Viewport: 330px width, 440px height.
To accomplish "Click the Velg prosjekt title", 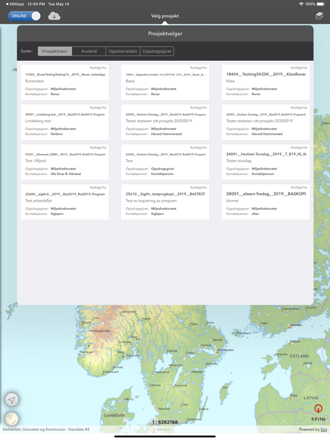I will [165, 16].
